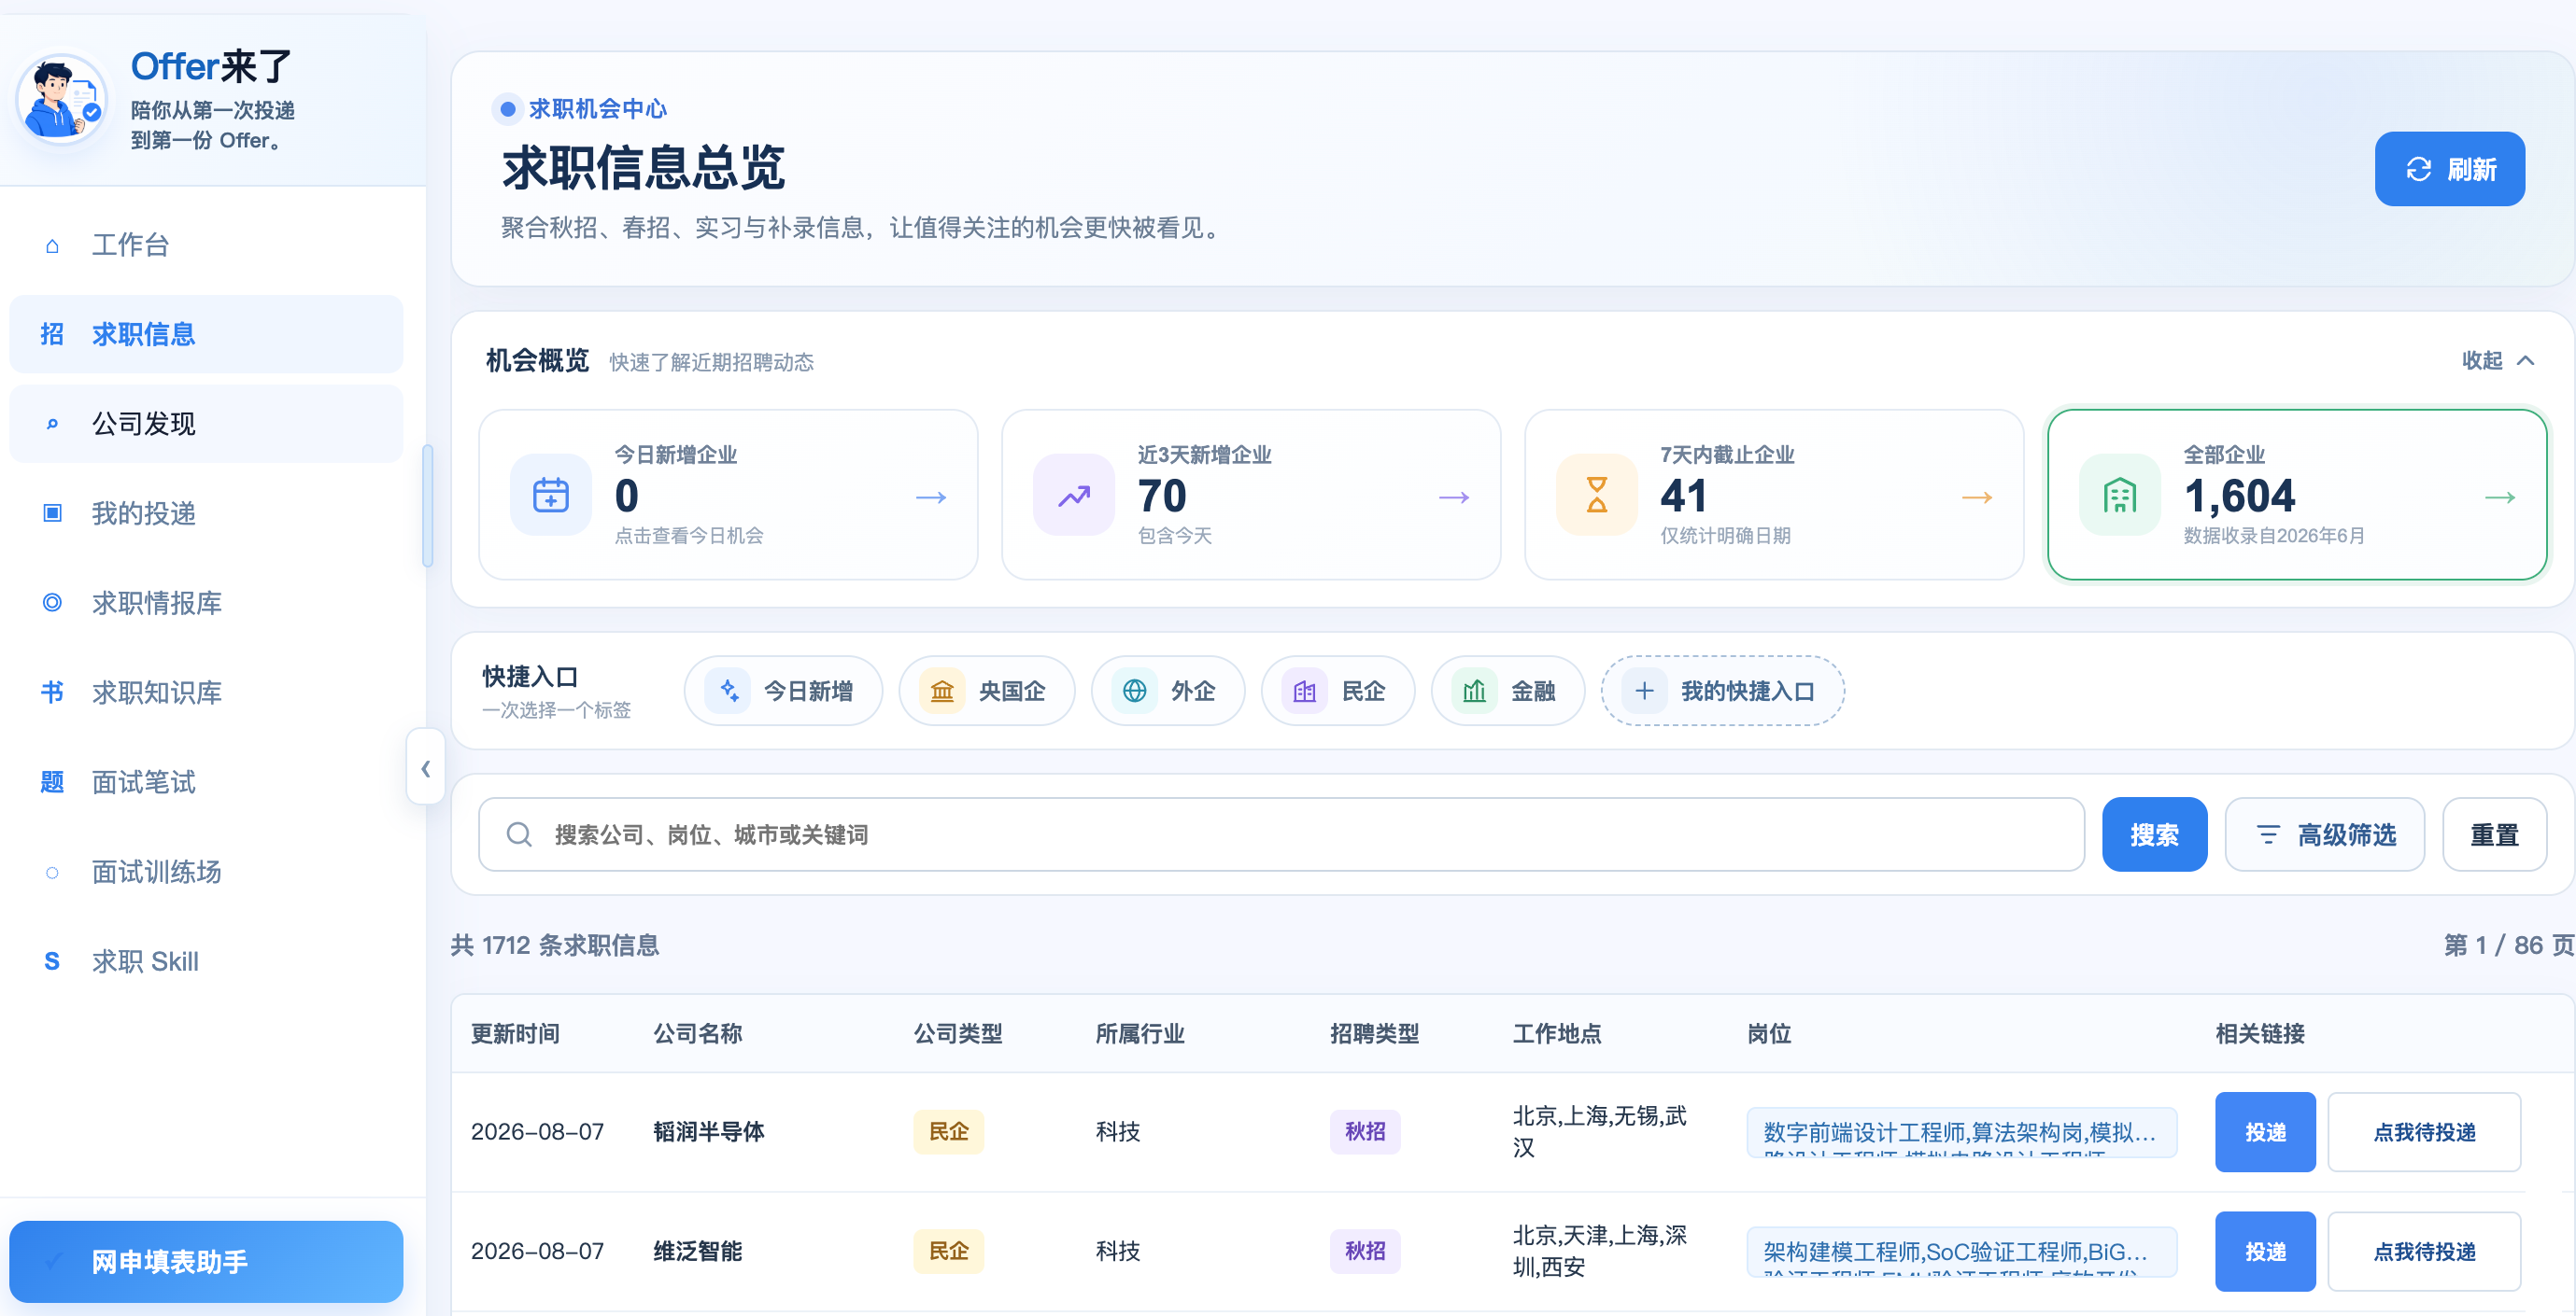This screenshot has width=2576, height=1316.
Task: Open 面试笔试 in the sidebar
Action: [206, 781]
